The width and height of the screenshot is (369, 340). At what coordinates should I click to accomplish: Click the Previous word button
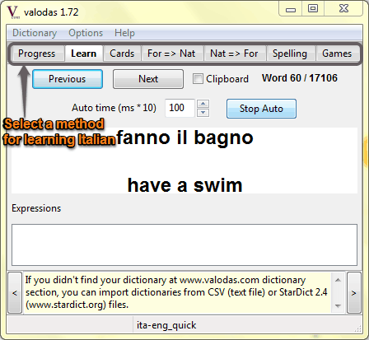point(68,79)
